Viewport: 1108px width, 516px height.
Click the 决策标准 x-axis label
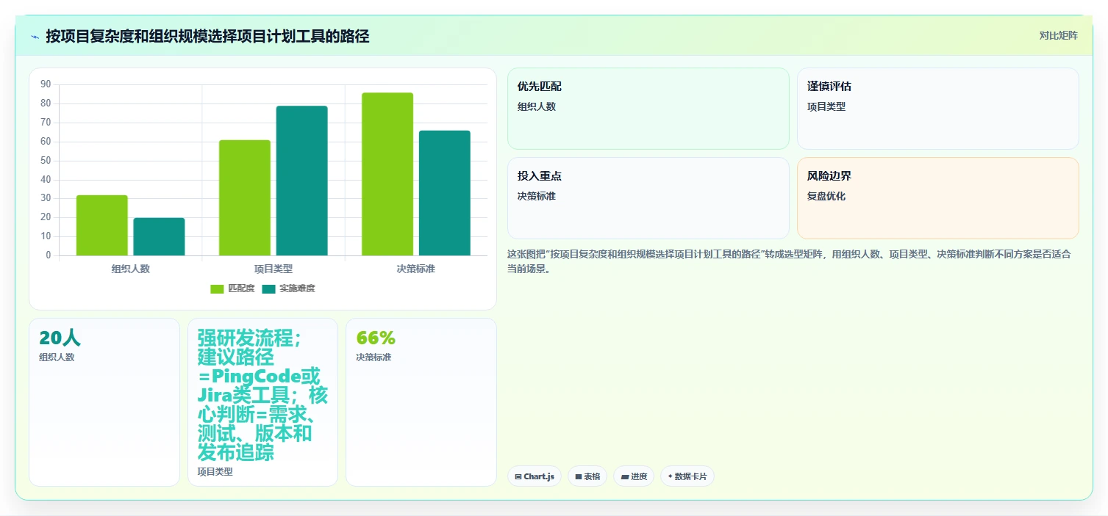tap(415, 269)
